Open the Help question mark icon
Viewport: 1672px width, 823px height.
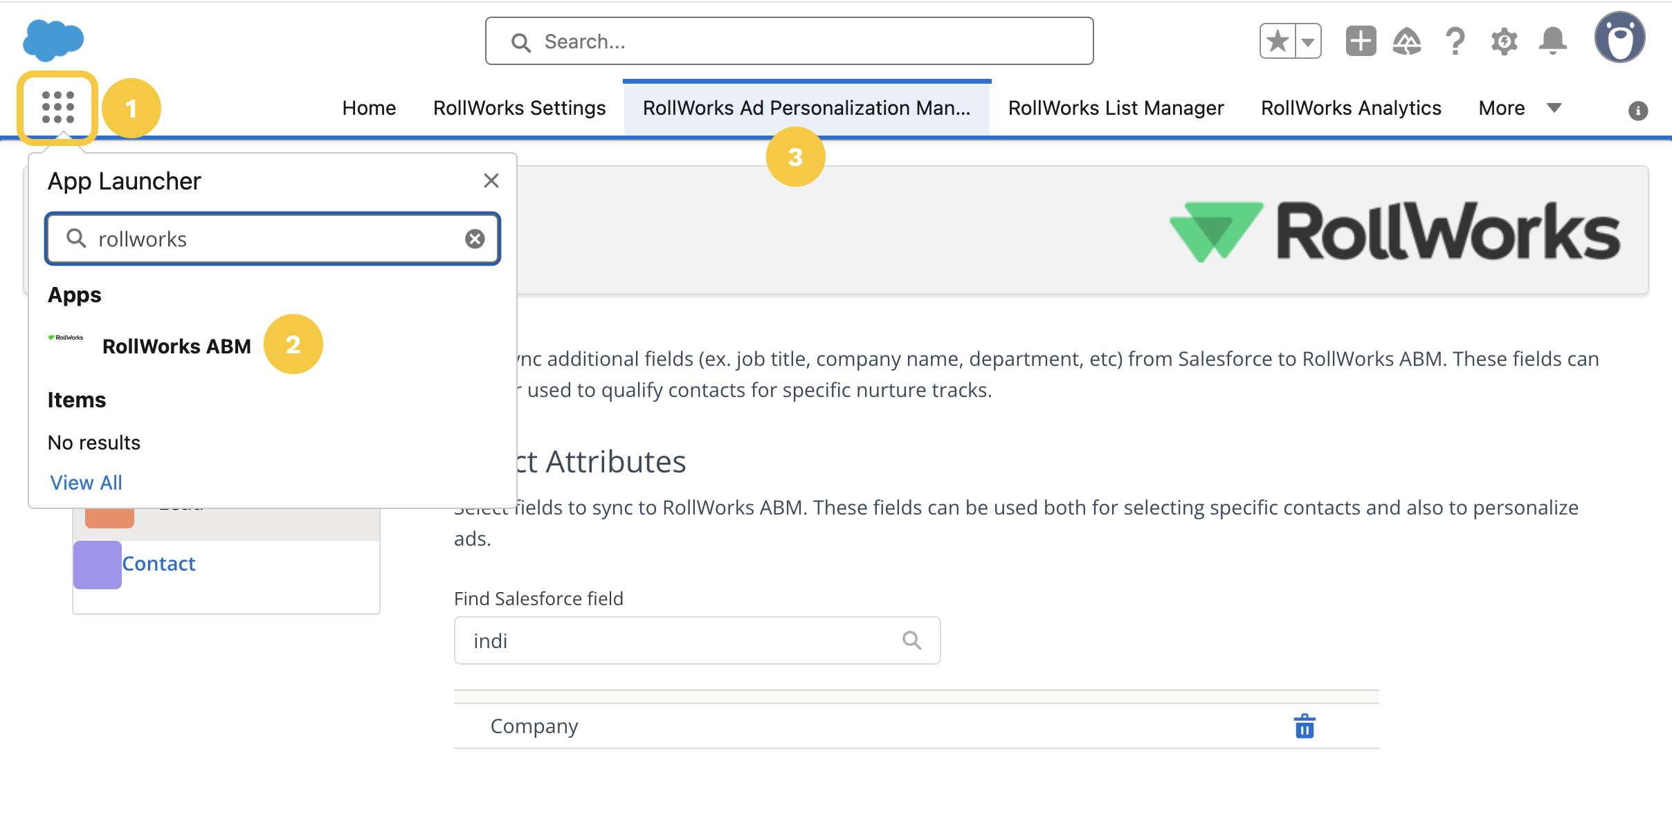1455,41
